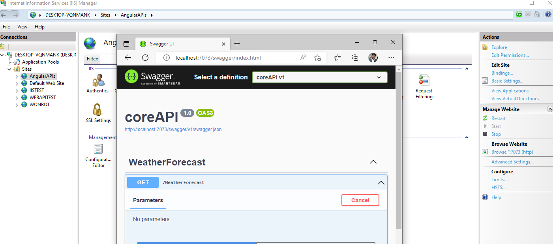This screenshot has height=244, width=553.
Task: Open the Edge Favorites list icon
Action: pos(337,58)
